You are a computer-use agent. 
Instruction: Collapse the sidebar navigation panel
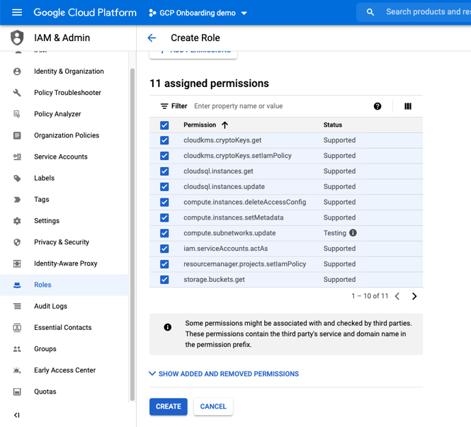[17, 415]
